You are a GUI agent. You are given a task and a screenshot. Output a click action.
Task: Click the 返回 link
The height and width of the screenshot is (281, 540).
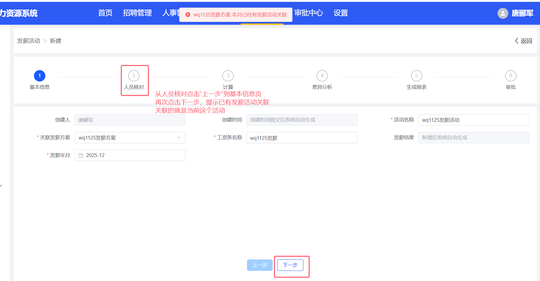pyautogui.click(x=526, y=41)
